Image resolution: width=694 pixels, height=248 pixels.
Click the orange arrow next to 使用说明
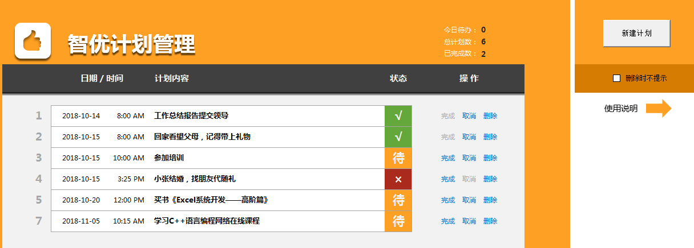(659, 108)
